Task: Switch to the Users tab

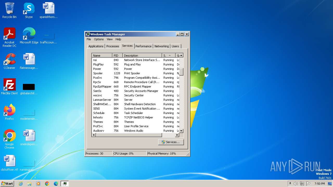Action: 175,46
